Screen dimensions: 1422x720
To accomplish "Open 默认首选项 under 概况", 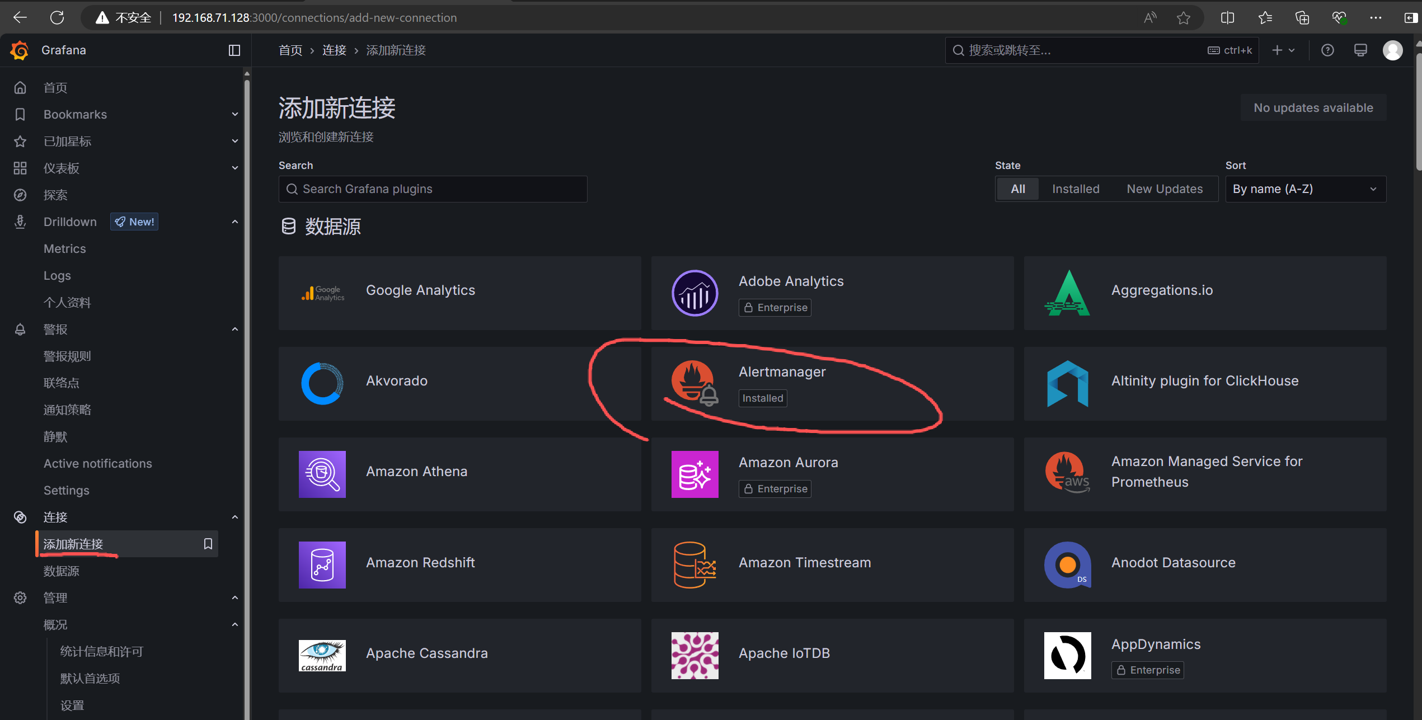I will click(x=90, y=678).
